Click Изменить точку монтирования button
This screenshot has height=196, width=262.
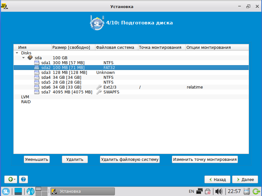pyautogui.click(x=205, y=160)
